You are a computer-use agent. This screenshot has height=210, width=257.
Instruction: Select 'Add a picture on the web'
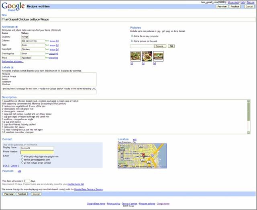(132, 41)
